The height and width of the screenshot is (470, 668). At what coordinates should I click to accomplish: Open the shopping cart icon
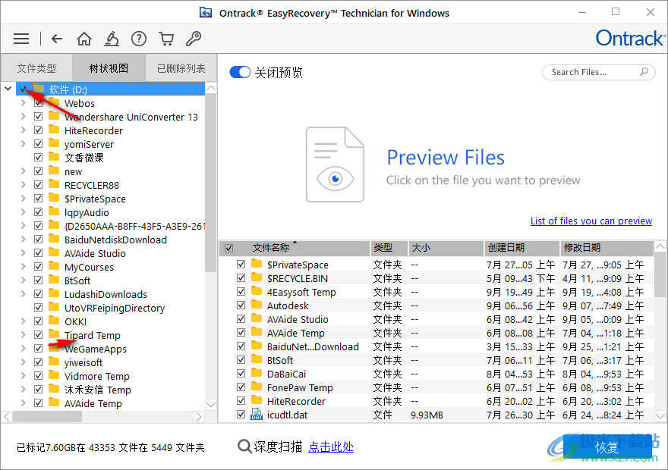[x=166, y=39]
